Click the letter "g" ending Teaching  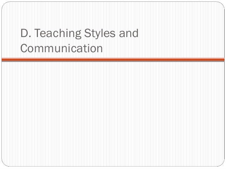click(x=78, y=35)
